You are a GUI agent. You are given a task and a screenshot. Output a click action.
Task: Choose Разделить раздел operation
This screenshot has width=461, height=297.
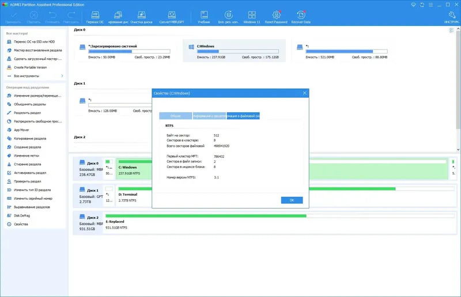[24, 113]
